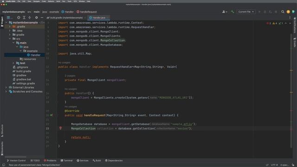This screenshot has width=297, height=167.
Task: Expand the test folder
Action: (x=13, y=63)
